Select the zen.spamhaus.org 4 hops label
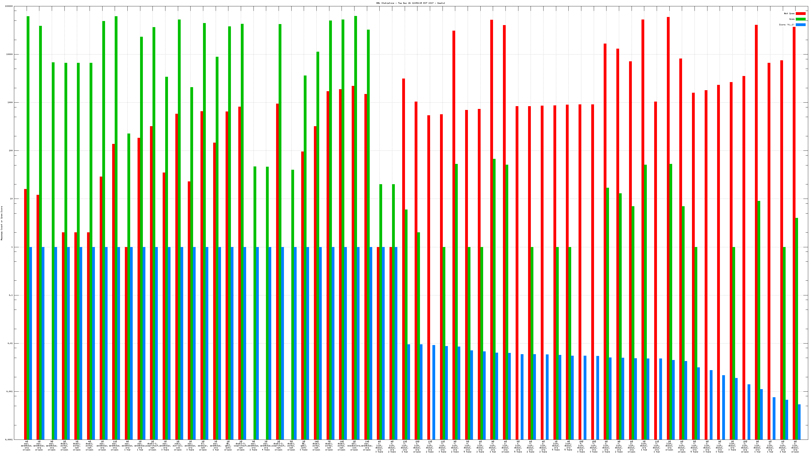This screenshot has height=456, width=812. click(x=266, y=446)
